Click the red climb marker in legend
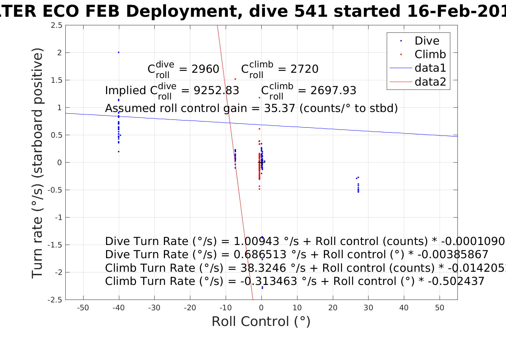This screenshot has width=506, height=337. point(401,55)
